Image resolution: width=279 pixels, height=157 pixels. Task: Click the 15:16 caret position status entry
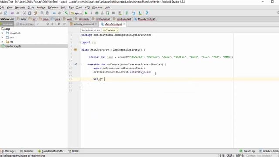pyautogui.click(x=221, y=156)
